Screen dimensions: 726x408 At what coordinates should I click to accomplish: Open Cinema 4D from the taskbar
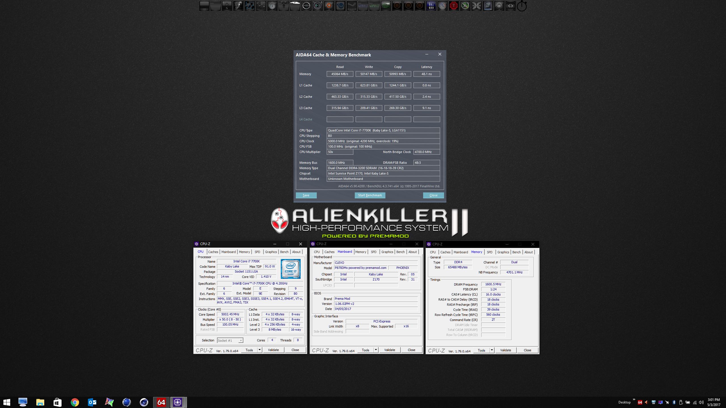144,402
